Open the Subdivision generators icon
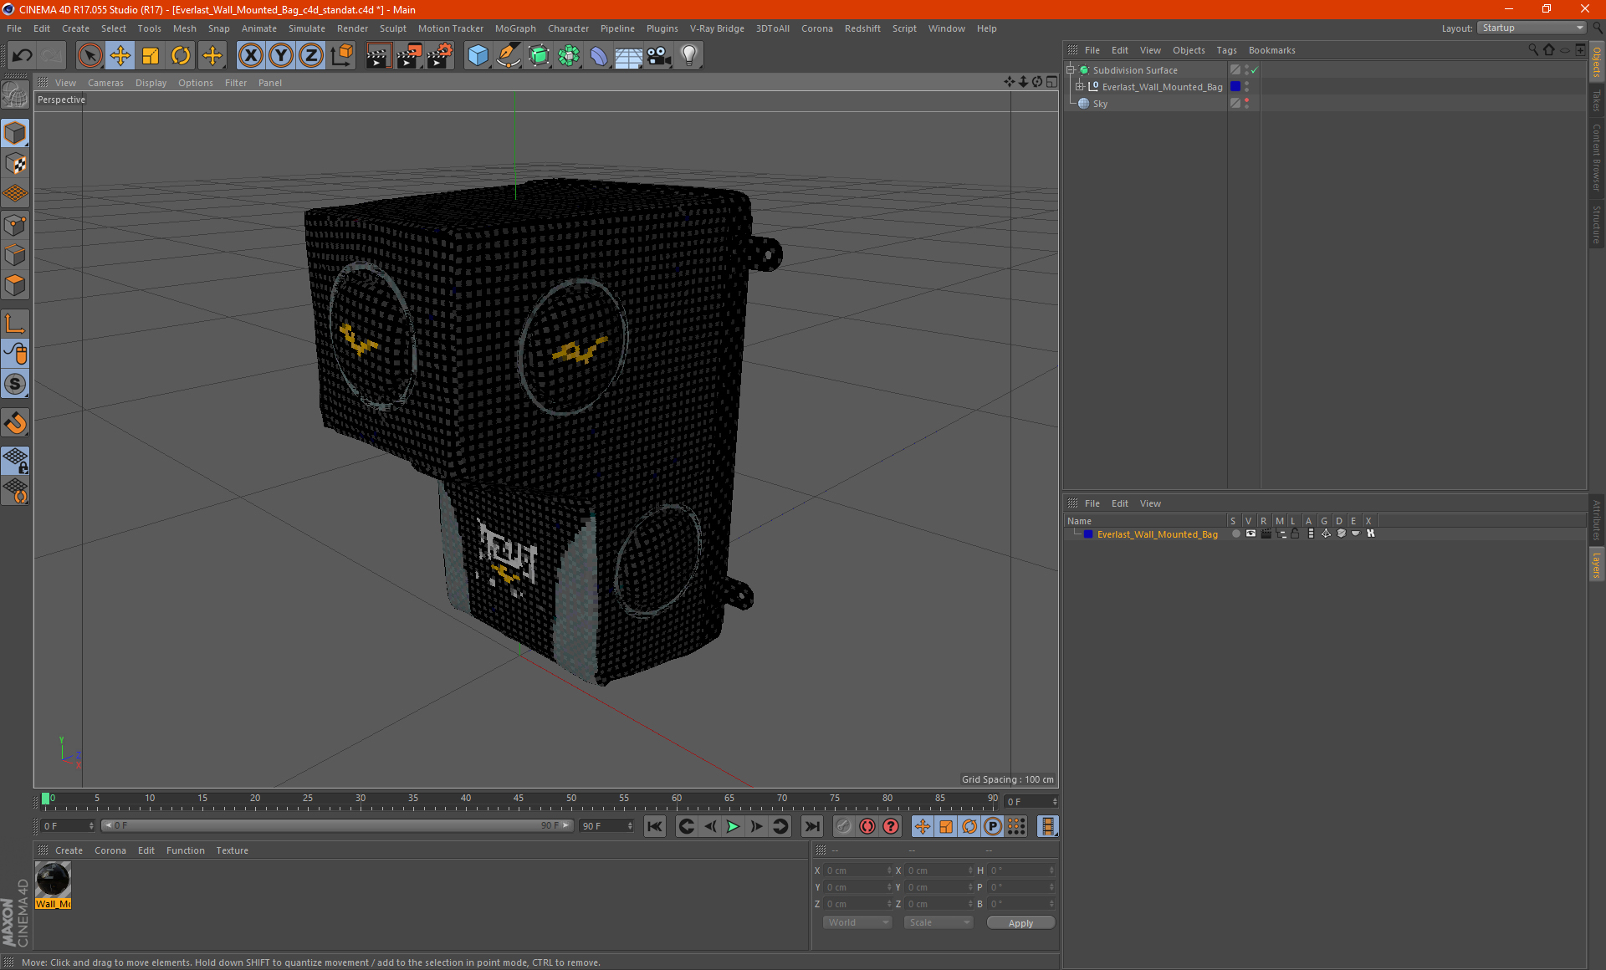This screenshot has height=970, width=1606. [x=539, y=56]
